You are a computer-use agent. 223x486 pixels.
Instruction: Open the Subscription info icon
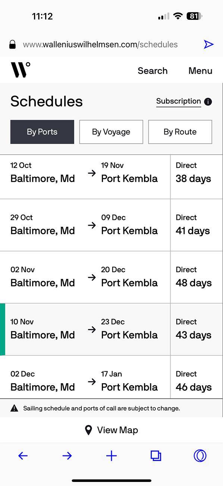[208, 102]
